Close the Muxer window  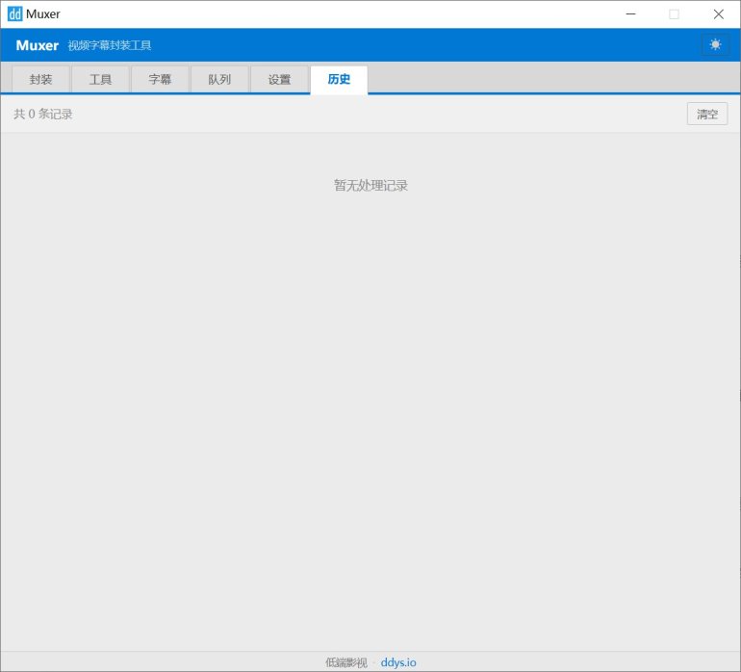pos(718,14)
